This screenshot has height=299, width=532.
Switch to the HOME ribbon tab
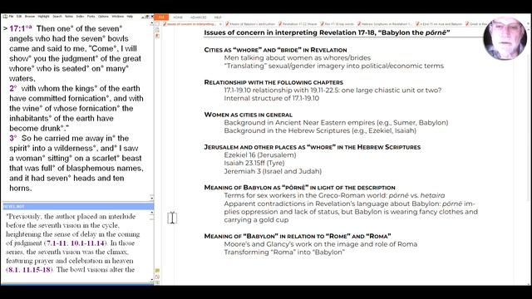(x=178, y=17)
